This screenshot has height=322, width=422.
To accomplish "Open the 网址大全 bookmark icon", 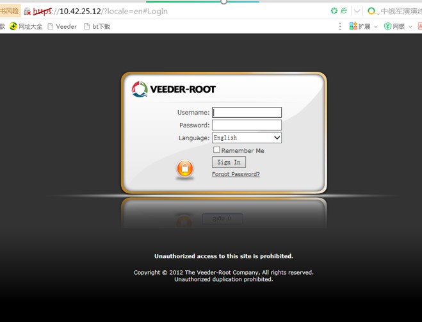I will coord(13,26).
